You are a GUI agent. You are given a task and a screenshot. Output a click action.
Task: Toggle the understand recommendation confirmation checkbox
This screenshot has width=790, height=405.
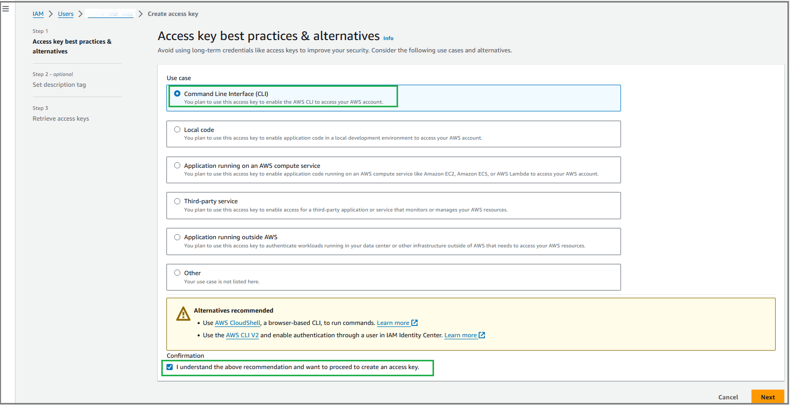[170, 367]
